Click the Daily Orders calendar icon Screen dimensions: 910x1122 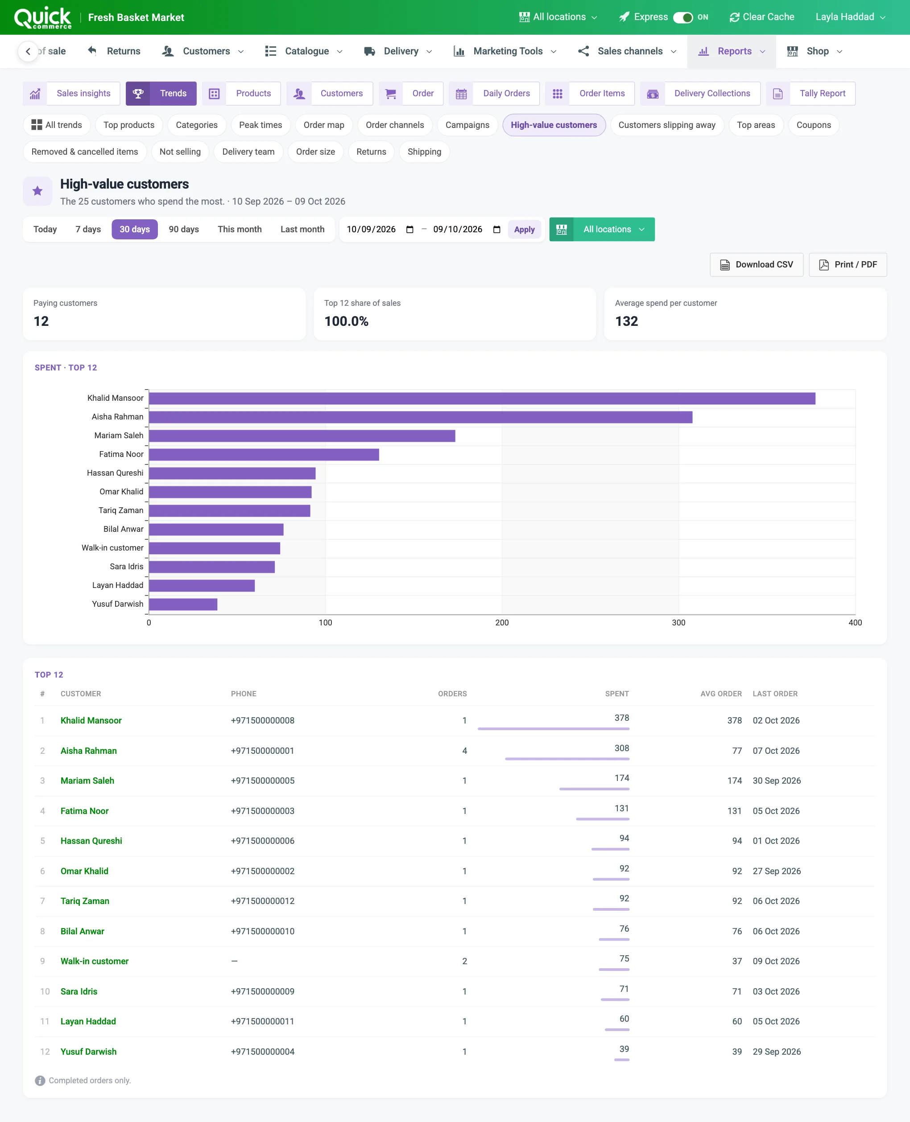pos(461,93)
